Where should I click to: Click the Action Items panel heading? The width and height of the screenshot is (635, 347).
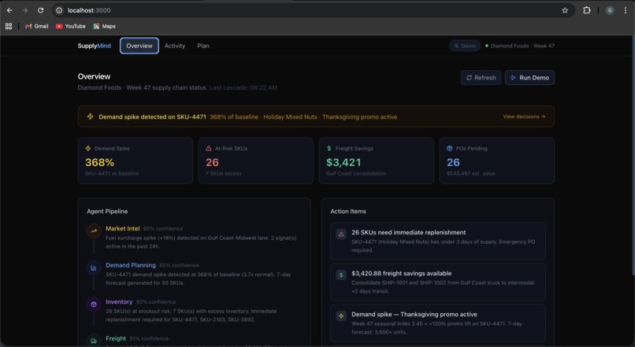(x=348, y=211)
